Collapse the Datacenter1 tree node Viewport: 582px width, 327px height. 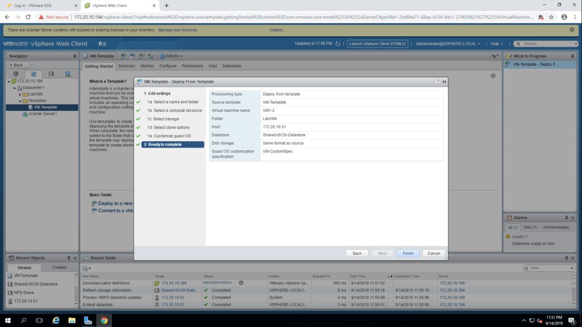pyautogui.click(x=16, y=87)
